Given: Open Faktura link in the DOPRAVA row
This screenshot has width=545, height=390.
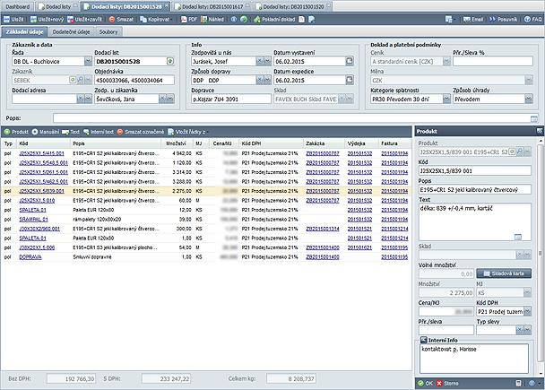Looking at the screenshot, I should point(394,257).
